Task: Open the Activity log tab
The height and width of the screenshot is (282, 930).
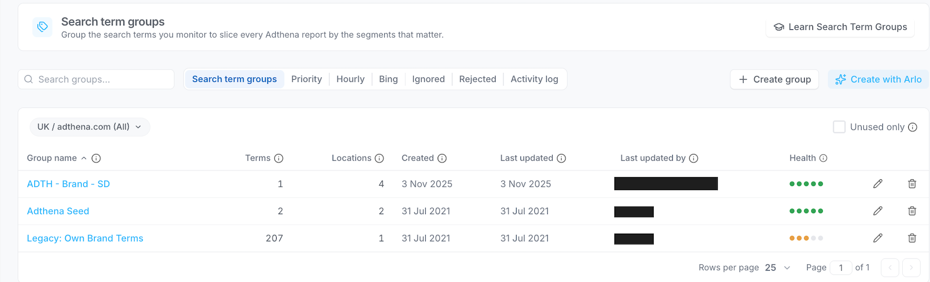Action: [534, 79]
